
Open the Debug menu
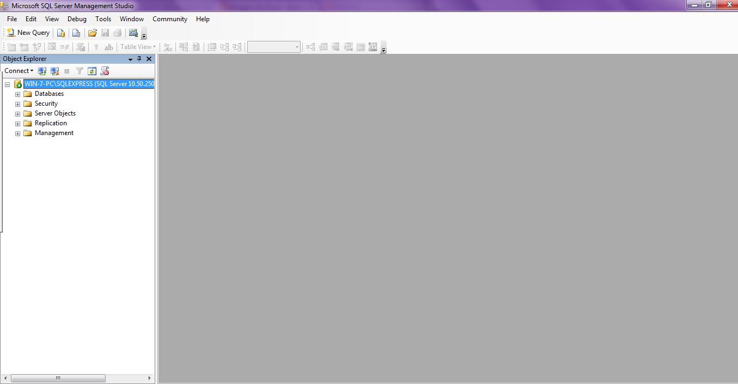tap(77, 19)
